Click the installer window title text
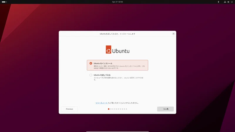Screen dimensions: 235x132 coord(117,34)
